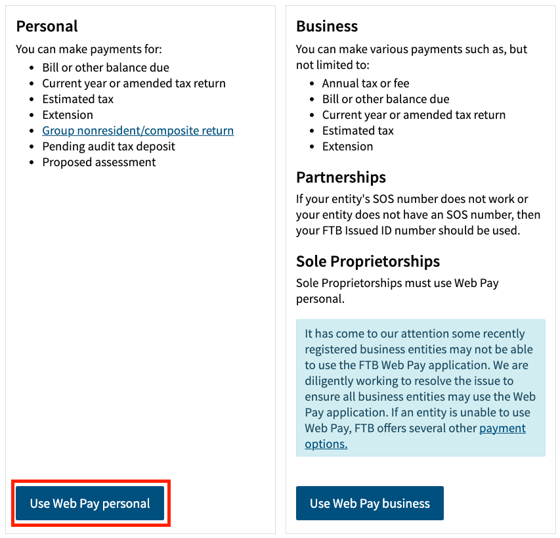This screenshot has width=560, height=538.
Task: Select the Estimated tax bullet under Personal
Action: click(77, 99)
